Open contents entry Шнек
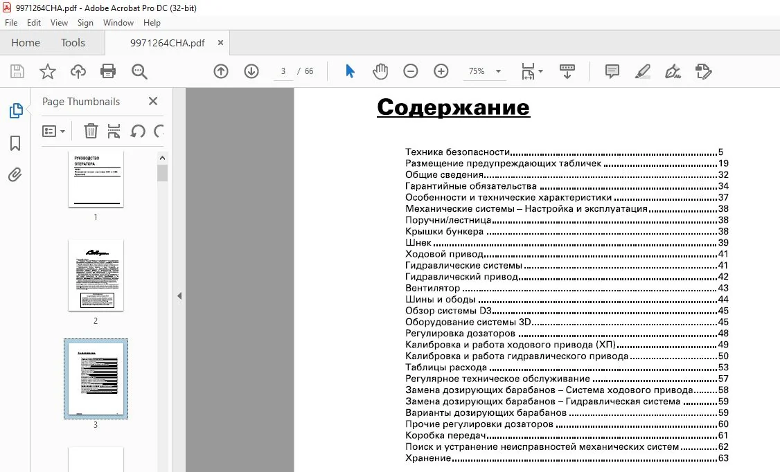 (x=567, y=243)
